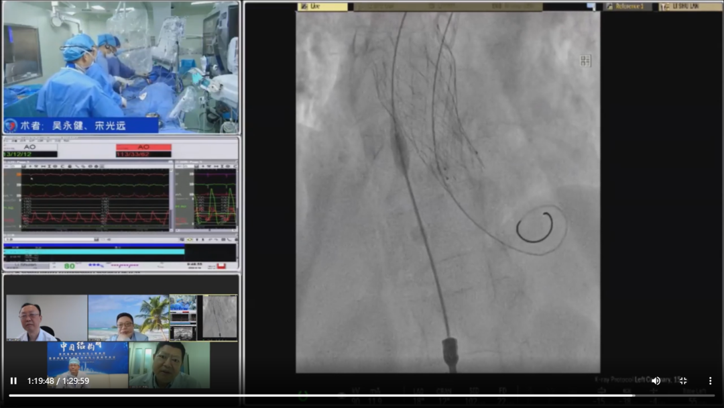Select the participant with beach background

[x=128, y=318]
